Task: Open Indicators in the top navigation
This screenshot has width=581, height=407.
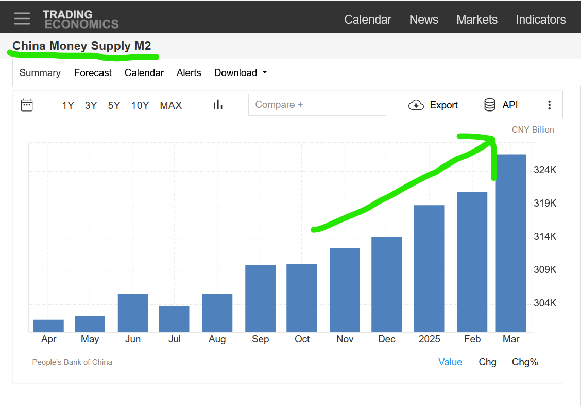Action: point(541,20)
